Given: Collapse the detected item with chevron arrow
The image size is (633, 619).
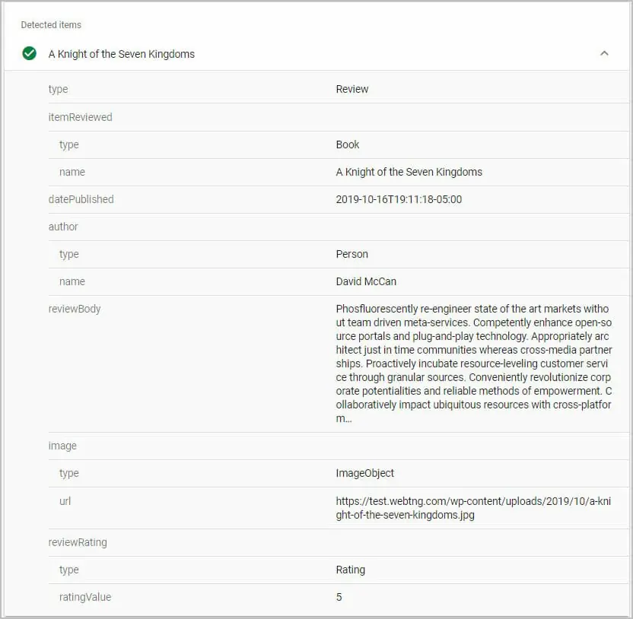Looking at the screenshot, I should point(604,53).
